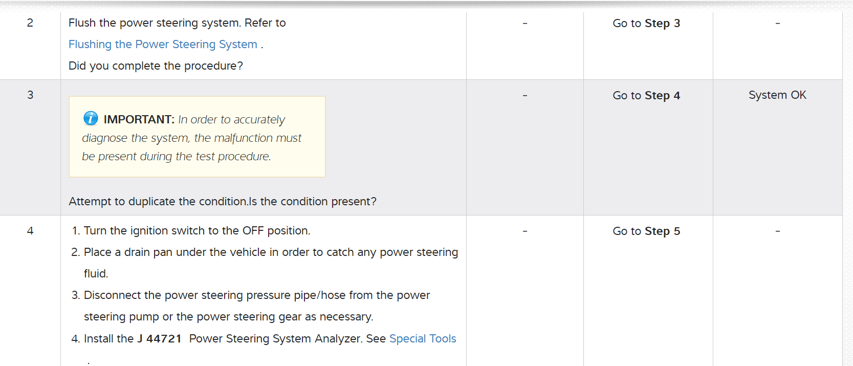
Task: Click the "Go to Step 3" text
Action: coord(646,24)
